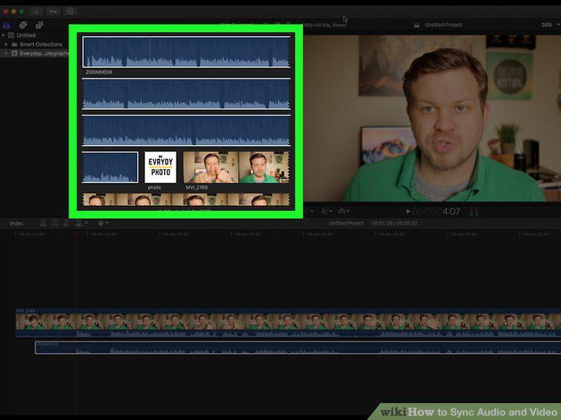Screen dimensions: 561x420
Task: Select the Untitled library row
Action: [35, 35]
